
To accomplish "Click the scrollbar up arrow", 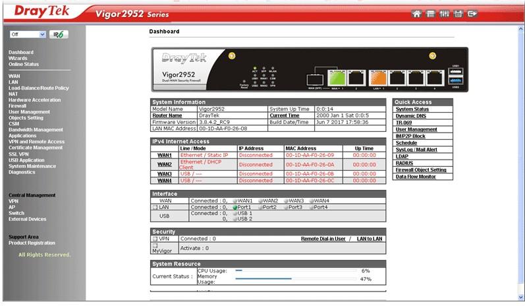I will click(520, 29).
